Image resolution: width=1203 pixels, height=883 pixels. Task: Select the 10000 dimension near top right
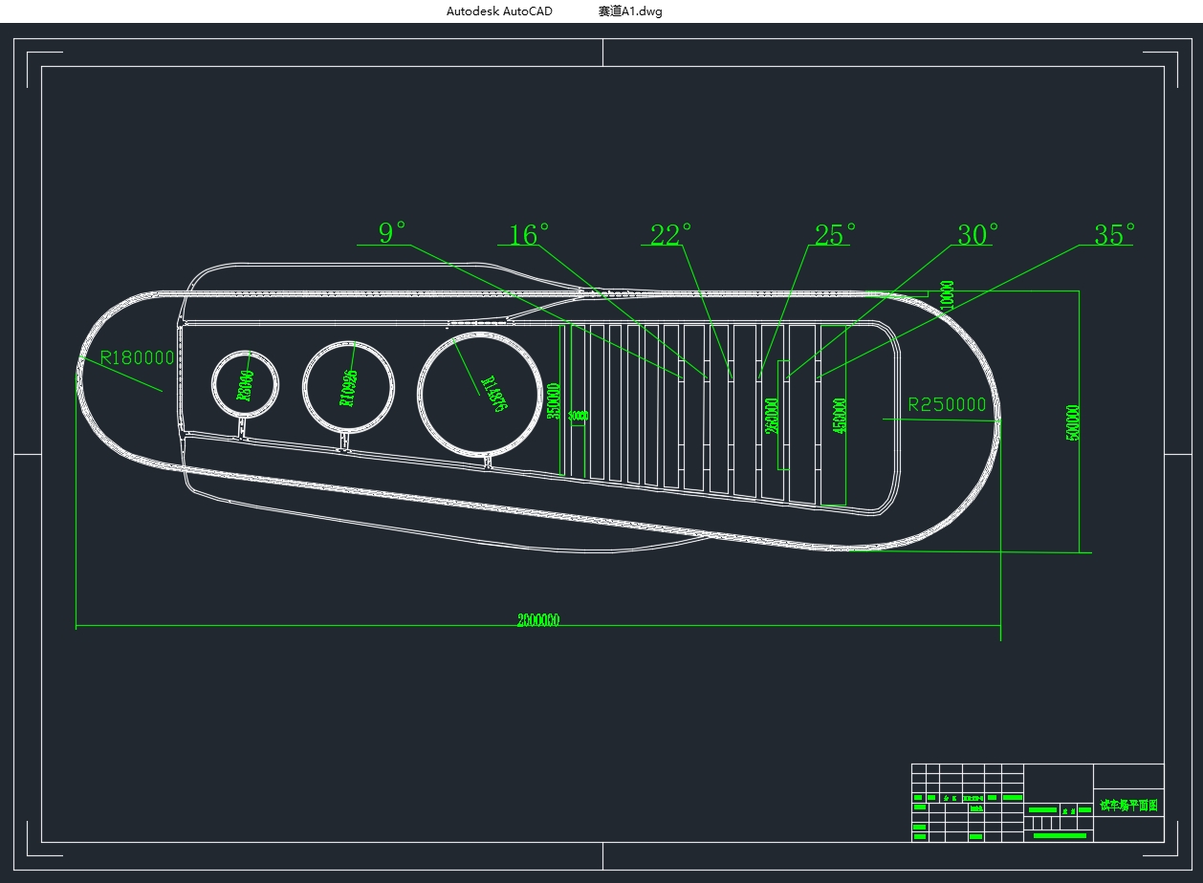point(947,292)
